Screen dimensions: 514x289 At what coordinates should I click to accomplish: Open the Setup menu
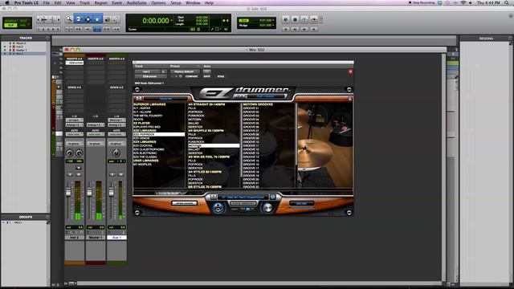coord(176,2)
